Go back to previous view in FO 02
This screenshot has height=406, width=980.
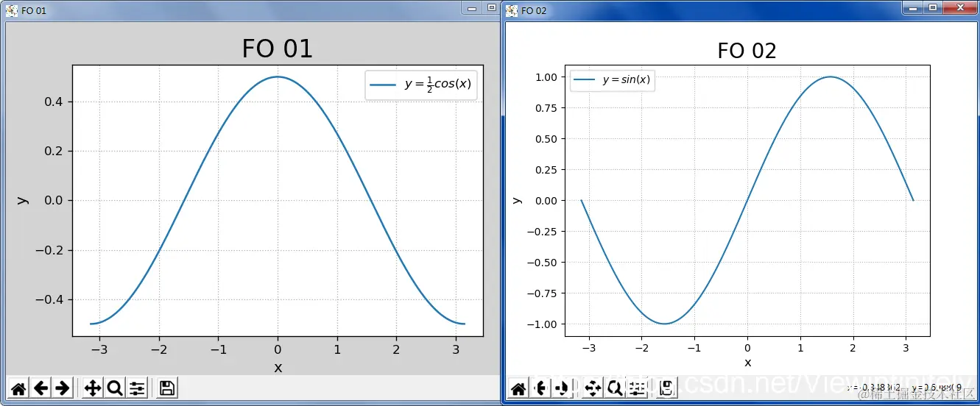coord(540,388)
